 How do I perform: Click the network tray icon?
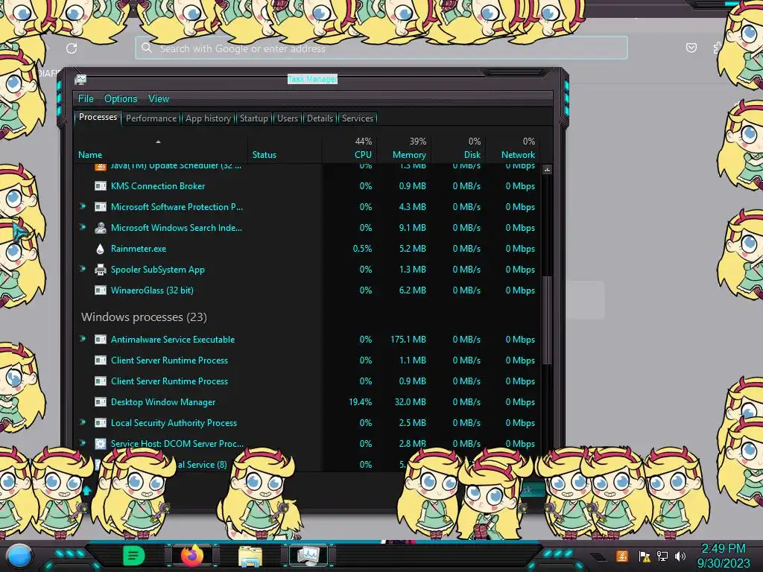(x=662, y=556)
